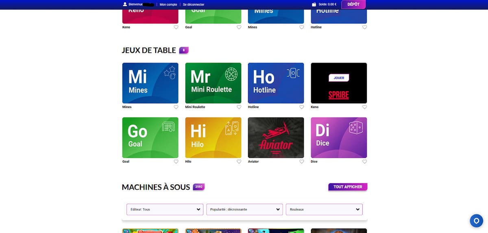488x233 pixels.
Task: Click the 2592 slot count badge
Action: pos(198,187)
